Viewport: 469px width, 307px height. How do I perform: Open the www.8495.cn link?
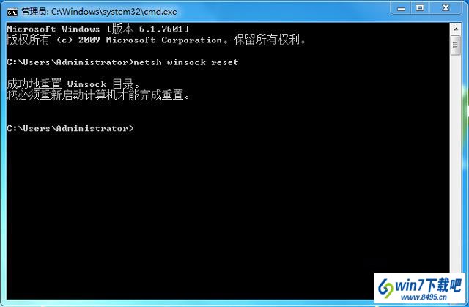coord(424,297)
